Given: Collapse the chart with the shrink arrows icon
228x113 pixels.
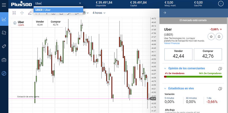Looking at the screenshot, I should [x=14, y=13].
